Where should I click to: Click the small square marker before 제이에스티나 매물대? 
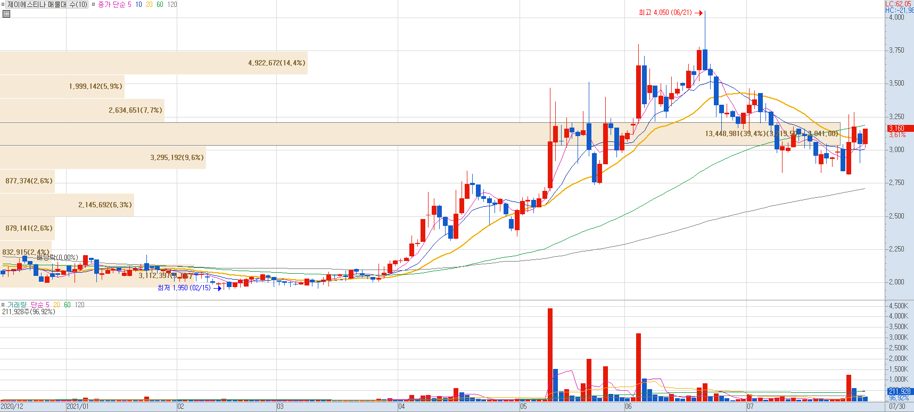tap(3, 4)
